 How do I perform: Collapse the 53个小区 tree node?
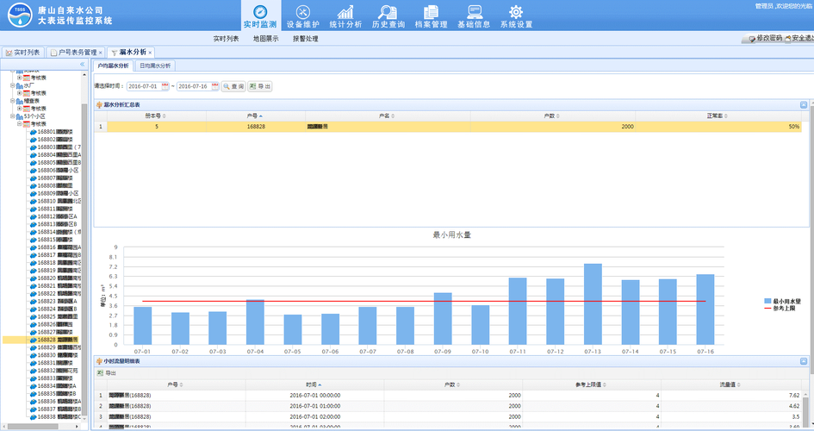tap(12, 116)
